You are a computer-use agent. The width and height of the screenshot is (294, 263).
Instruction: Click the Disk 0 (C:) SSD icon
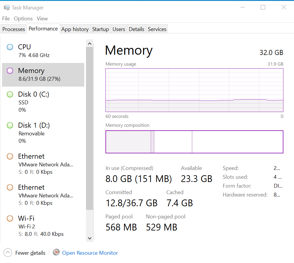click(x=10, y=94)
